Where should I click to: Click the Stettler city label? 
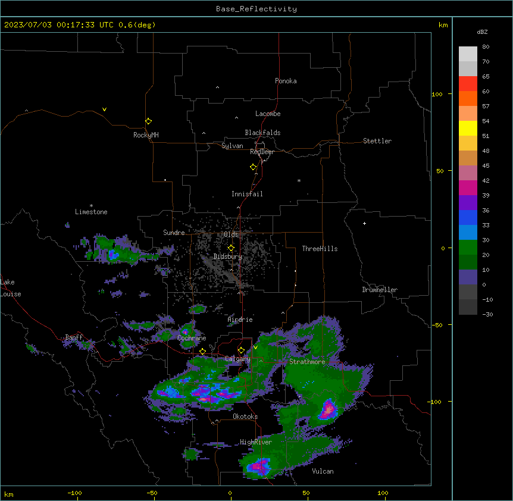pos(377,141)
